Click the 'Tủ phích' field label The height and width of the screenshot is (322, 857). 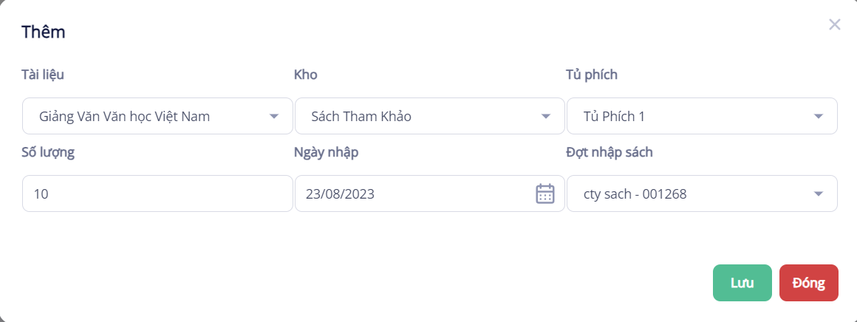[x=591, y=74]
